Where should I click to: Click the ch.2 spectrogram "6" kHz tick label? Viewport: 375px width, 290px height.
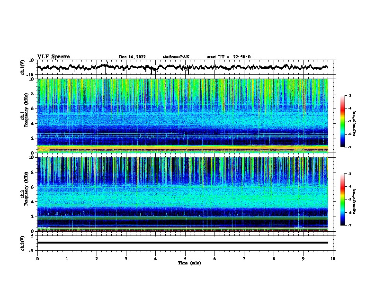(33, 187)
